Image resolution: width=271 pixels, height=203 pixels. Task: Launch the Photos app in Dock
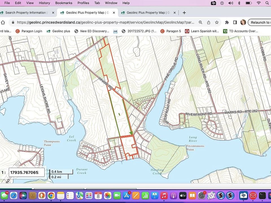[x=108, y=196]
